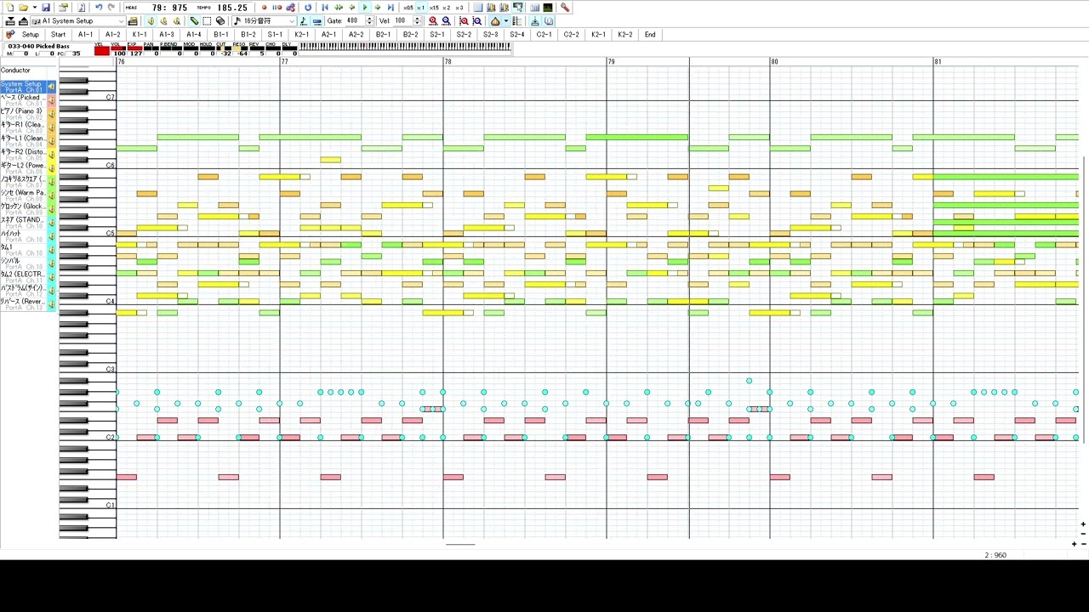This screenshot has height=612, width=1089.
Task: Open the A1 System Setup track dropdown
Action: coord(121,21)
